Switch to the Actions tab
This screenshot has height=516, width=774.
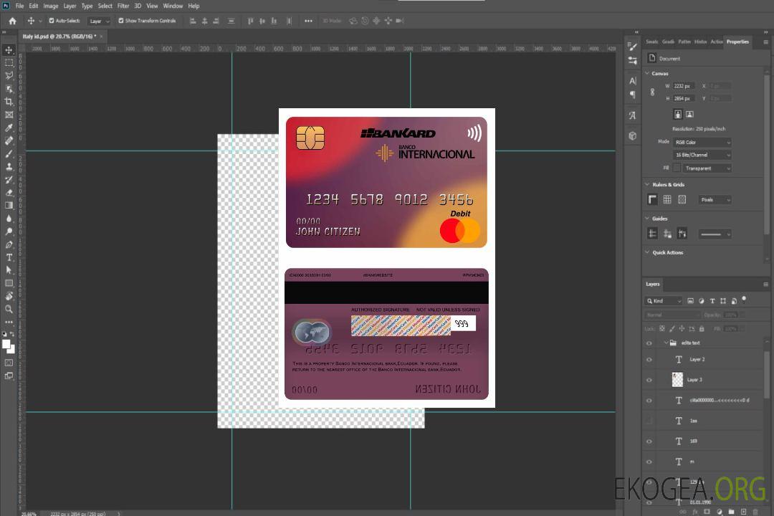click(716, 42)
